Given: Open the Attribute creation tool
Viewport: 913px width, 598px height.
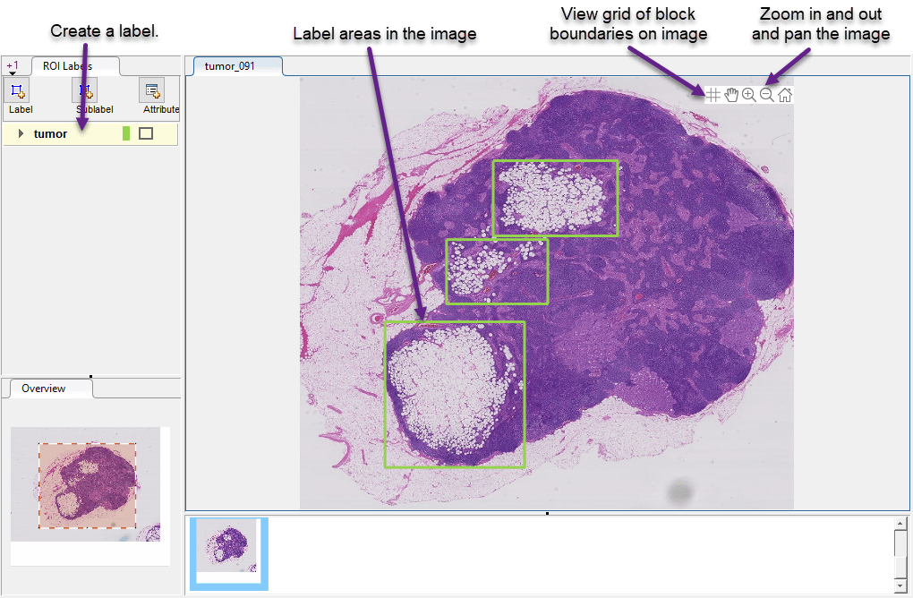Looking at the screenshot, I should (152, 92).
